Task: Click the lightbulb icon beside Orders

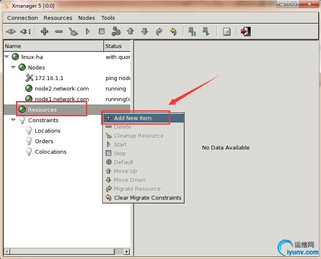Action: click(29, 141)
